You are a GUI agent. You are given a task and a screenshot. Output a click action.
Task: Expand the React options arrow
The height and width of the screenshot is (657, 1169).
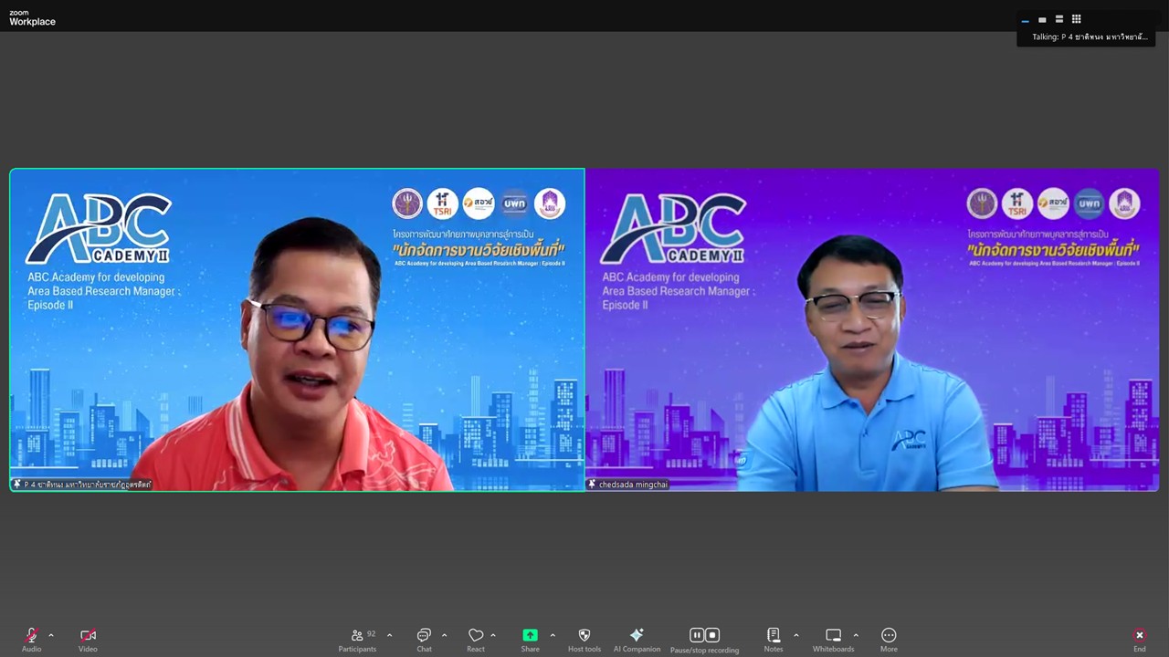tap(493, 635)
